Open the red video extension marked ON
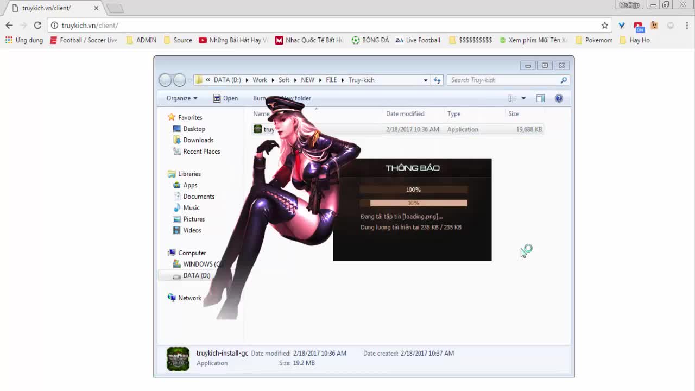 coord(638,26)
